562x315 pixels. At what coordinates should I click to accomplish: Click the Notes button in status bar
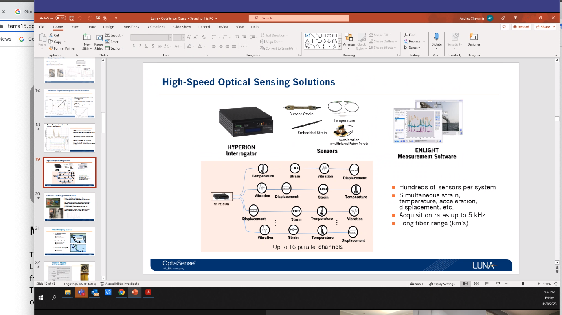tap(416, 284)
